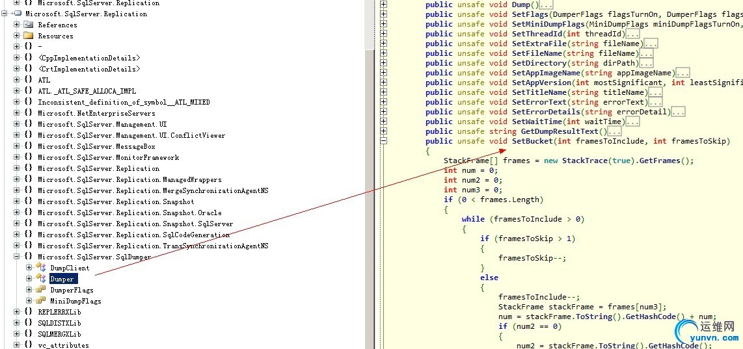Expand the Microsoft.SqlServer.Replication.Snapshot namespace node
Screen dimensions: 743x349
[16, 201]
